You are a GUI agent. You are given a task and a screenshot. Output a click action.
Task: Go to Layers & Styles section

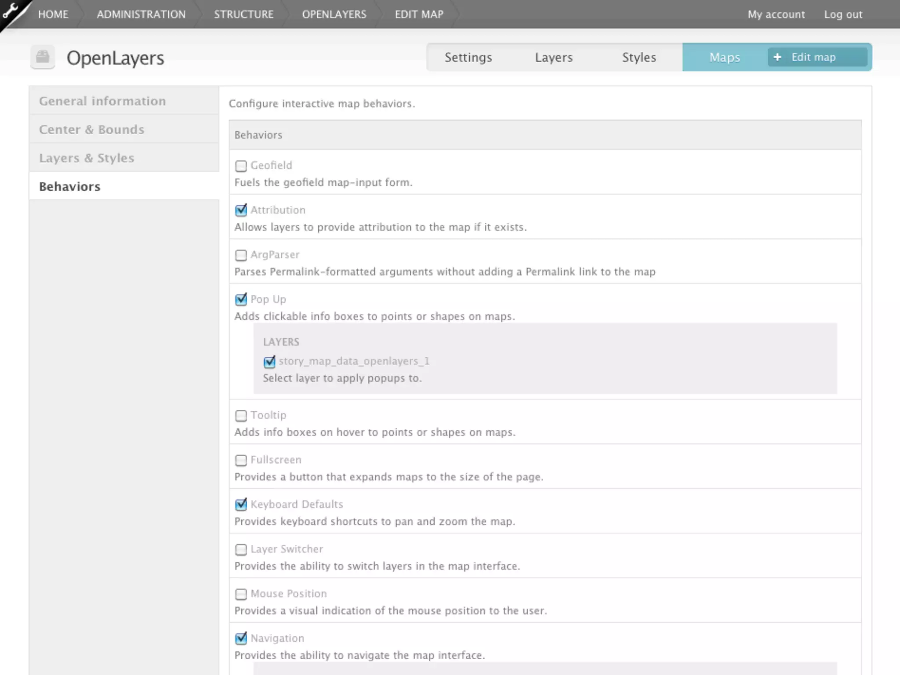tap(87, 158)
